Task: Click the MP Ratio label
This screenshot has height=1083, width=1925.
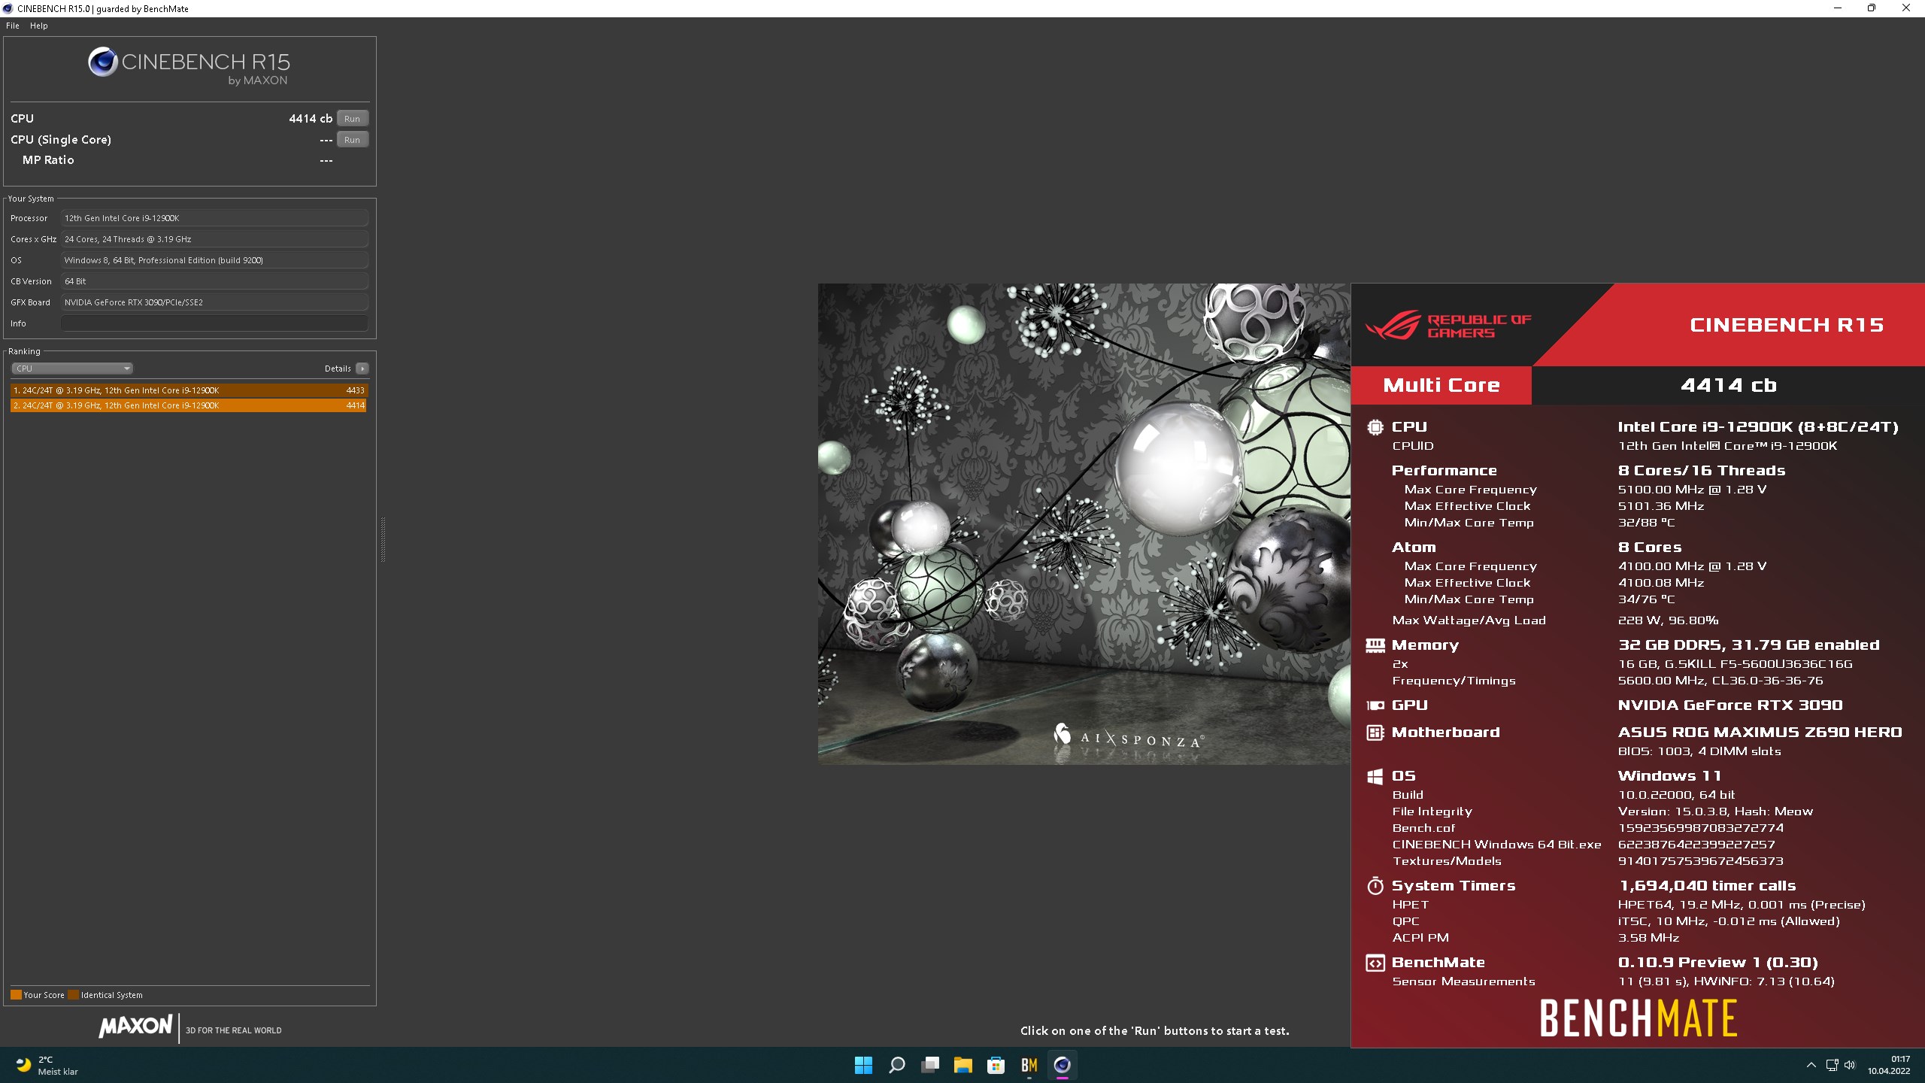Action: (48, 160)
